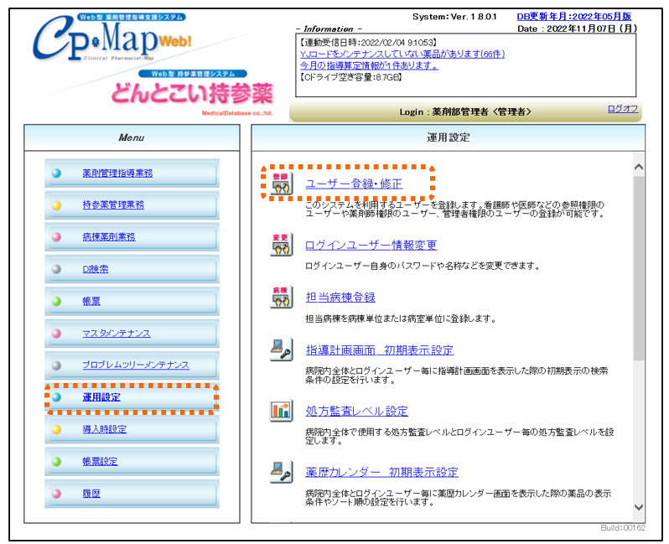This screenshot has height=544, width=669.
Task: Click the scroll down arrow in 運用設定 panel
Action: coord(639,507)
